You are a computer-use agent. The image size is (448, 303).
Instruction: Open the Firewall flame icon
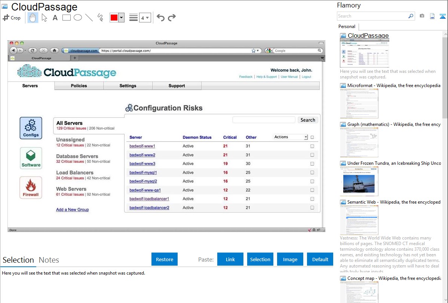click(x=31, y=187)
